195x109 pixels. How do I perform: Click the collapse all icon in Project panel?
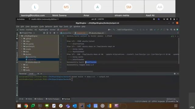coord(50,33)
